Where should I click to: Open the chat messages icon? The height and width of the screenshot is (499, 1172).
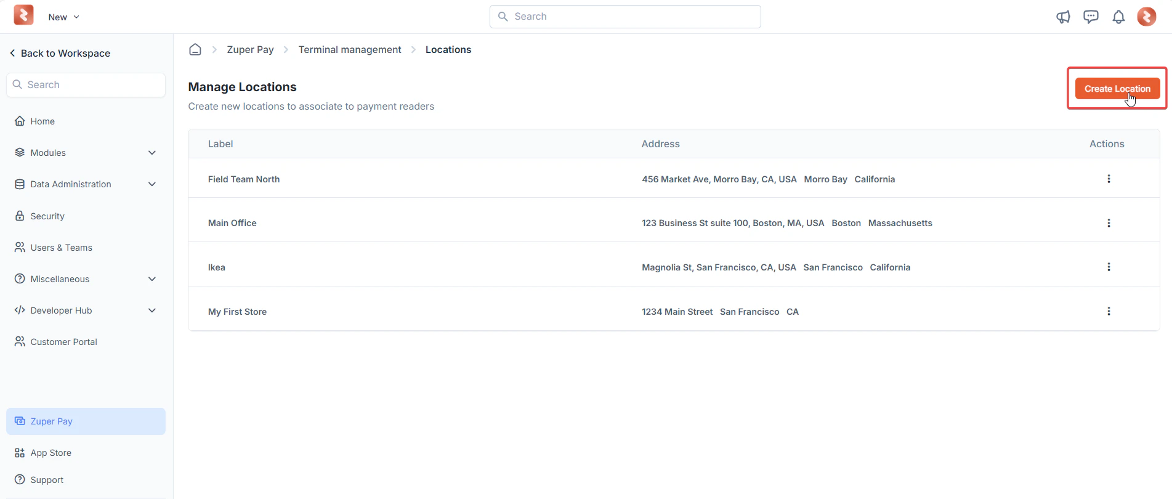point(1091,17)
